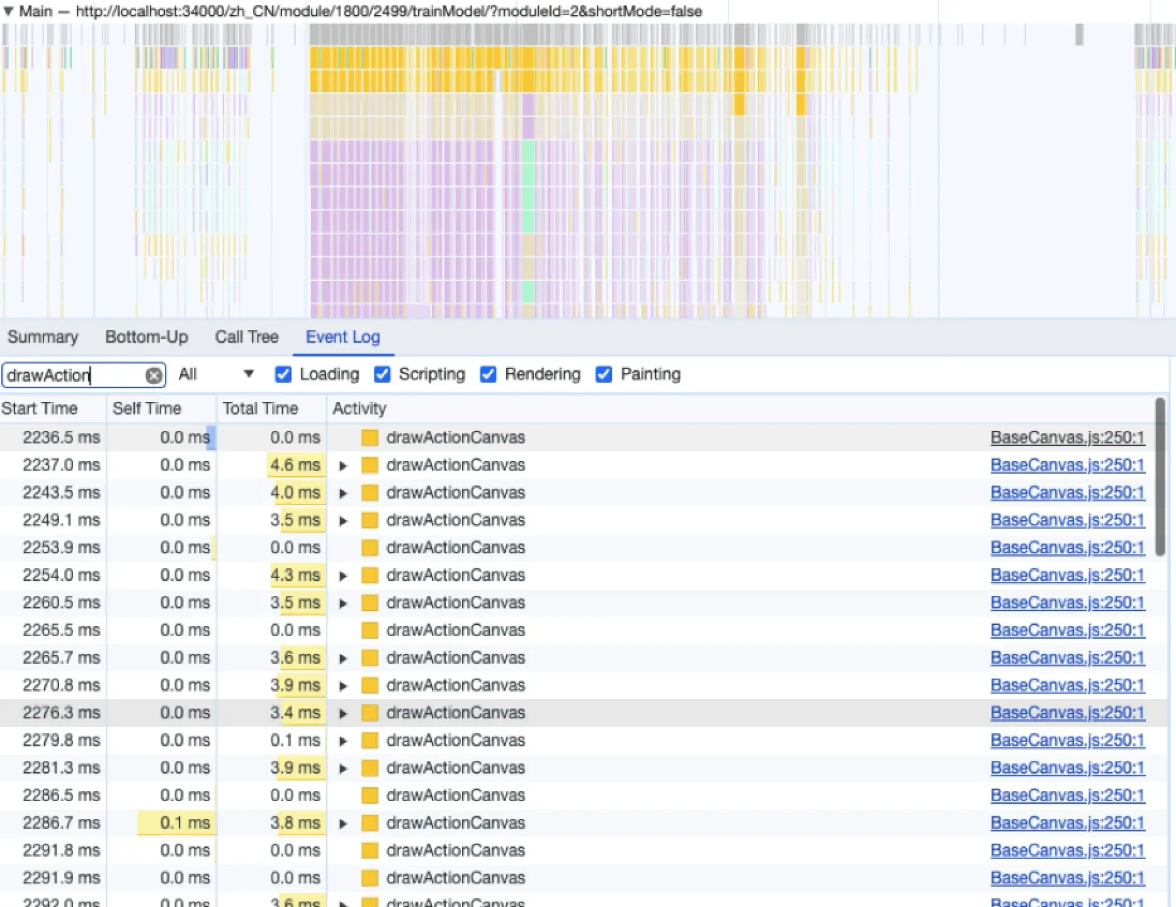The height and width of the screenshot is (907, 1176).
Task: Click the Event Log vertical scrollbar
Action: click(1160, 479)
